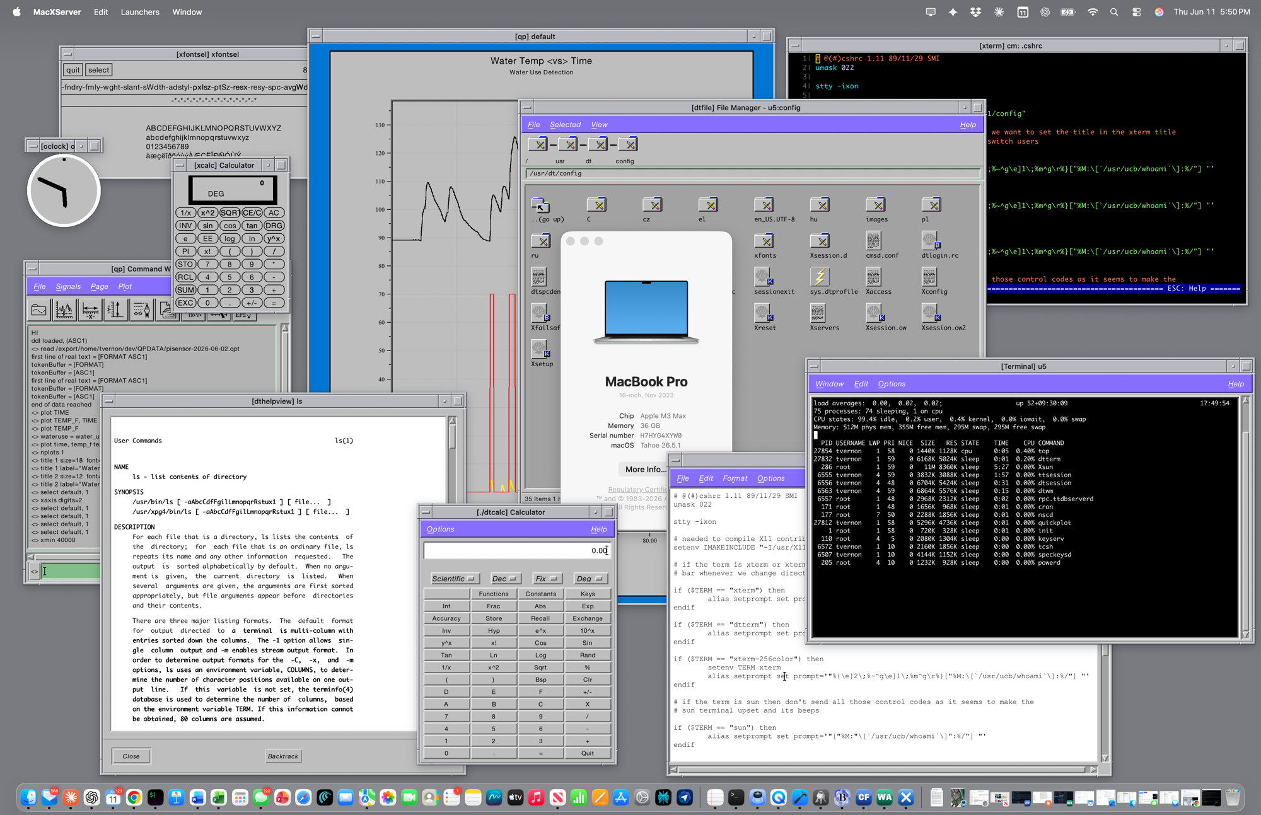Toggle the DRG angle mode key in xcalc

pos(274,226)
